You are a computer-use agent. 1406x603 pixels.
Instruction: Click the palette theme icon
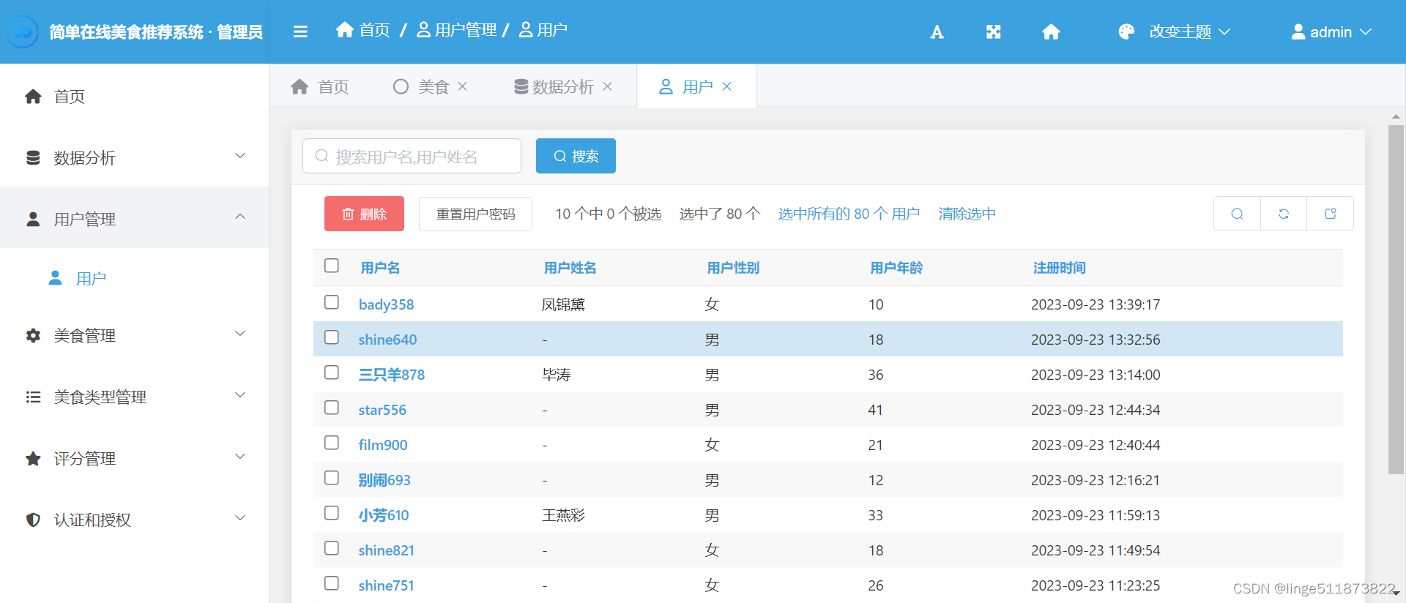[x=1126, y=31]
